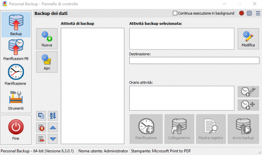
Task: Delete task using red X list icon
Action: click(41, 128)
